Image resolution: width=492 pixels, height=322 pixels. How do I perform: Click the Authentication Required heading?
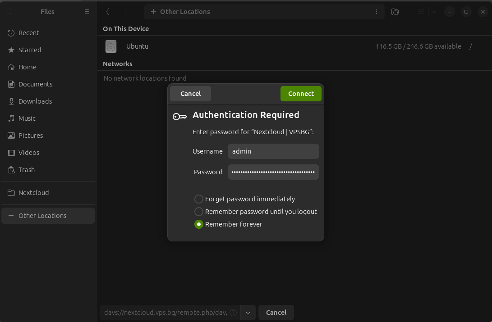click(x=246, y=115)
